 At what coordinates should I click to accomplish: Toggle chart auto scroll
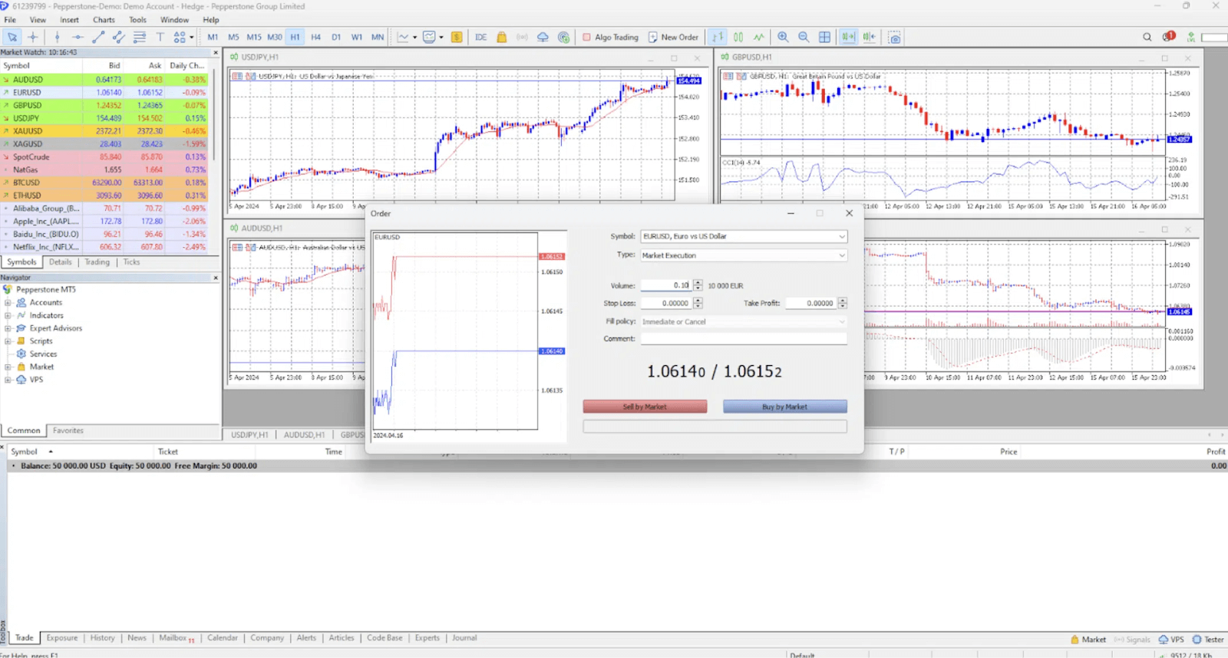coord(848,37)
